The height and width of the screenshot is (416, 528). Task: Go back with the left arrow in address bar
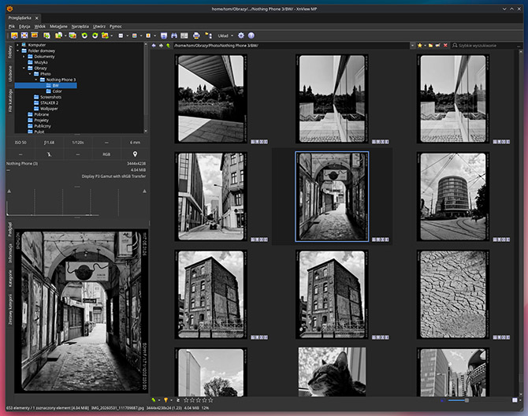click(154, 46)
